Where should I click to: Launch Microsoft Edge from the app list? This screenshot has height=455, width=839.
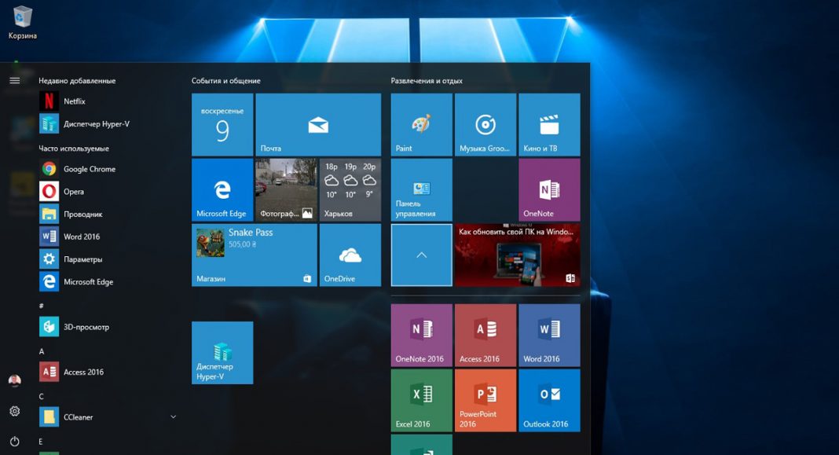tap(107, 281)
